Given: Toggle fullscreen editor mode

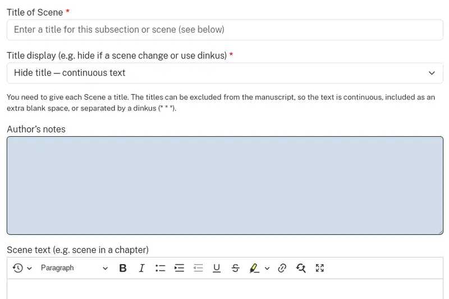Looking at the screenshot, I should [320, 268].
